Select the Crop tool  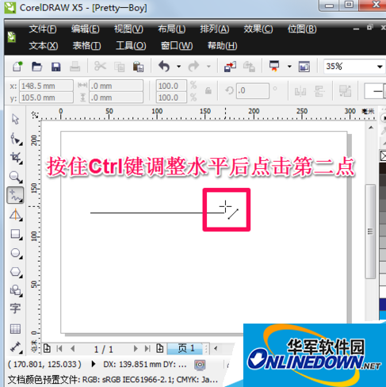16,158
